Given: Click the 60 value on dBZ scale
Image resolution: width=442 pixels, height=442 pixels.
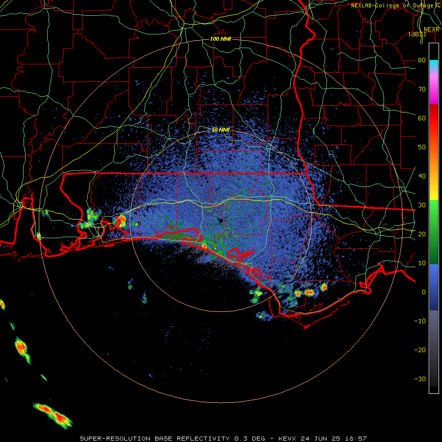Looking at the screenshot, I should [x=422, y=118].
